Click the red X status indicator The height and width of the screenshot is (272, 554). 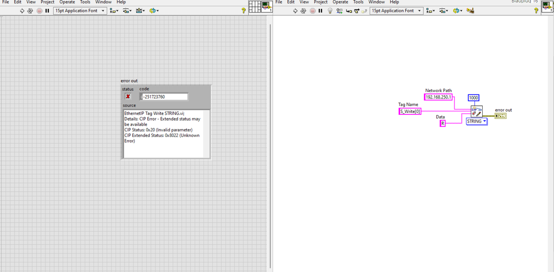(x=128, y=96)
